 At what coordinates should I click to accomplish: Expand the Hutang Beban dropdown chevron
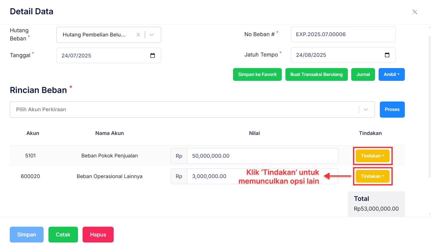(x=151, y=35)
